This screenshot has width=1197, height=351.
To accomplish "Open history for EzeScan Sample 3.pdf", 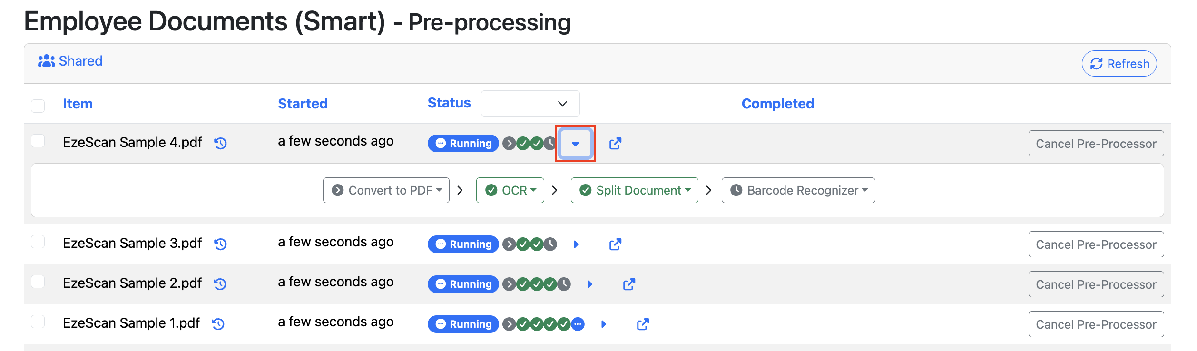I will 220,244.
